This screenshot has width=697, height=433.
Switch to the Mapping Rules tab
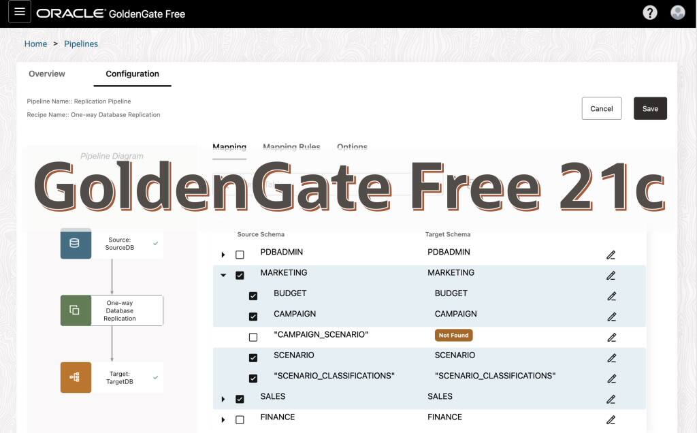coord(292,146)
